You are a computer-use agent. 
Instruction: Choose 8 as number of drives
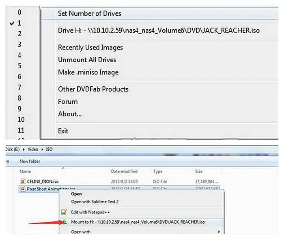click(19, 98)
